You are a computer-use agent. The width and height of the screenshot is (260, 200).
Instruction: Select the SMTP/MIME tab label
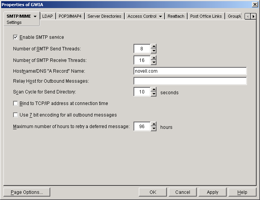19,16
